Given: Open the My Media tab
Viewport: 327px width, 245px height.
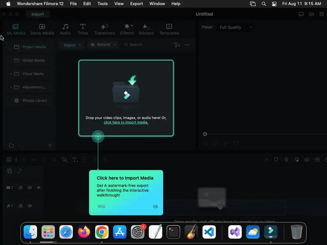Looking at the screenshot, I should click(16, 29).
